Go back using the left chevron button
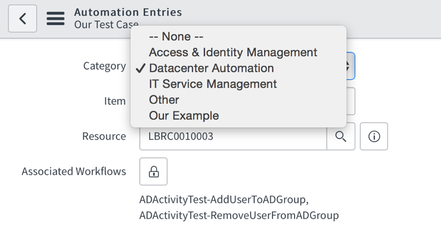The image size is (441, 234). tap(23, 19)
